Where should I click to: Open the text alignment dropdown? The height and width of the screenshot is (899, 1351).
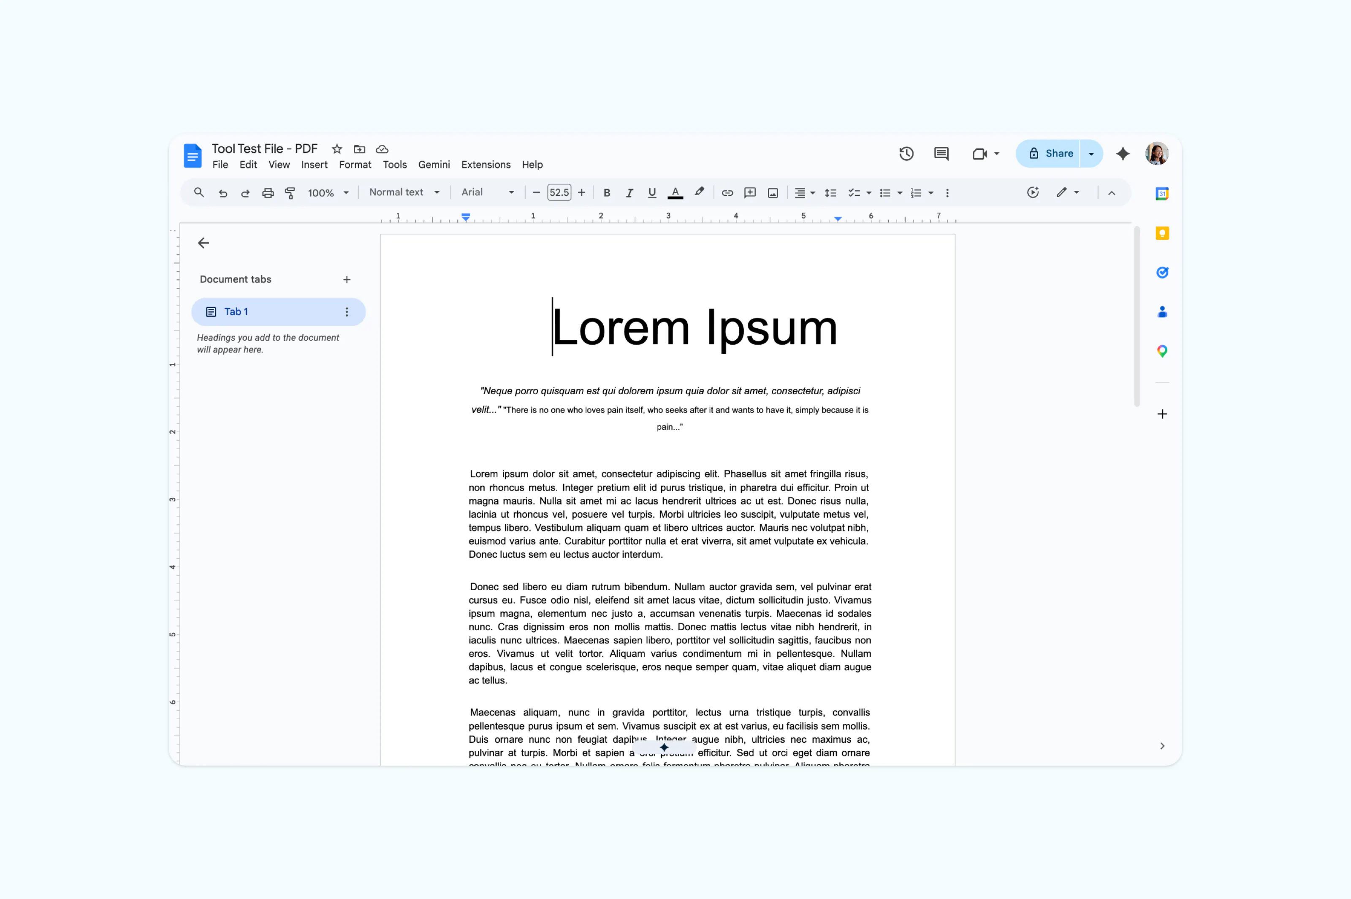click(x=804, y=193)
